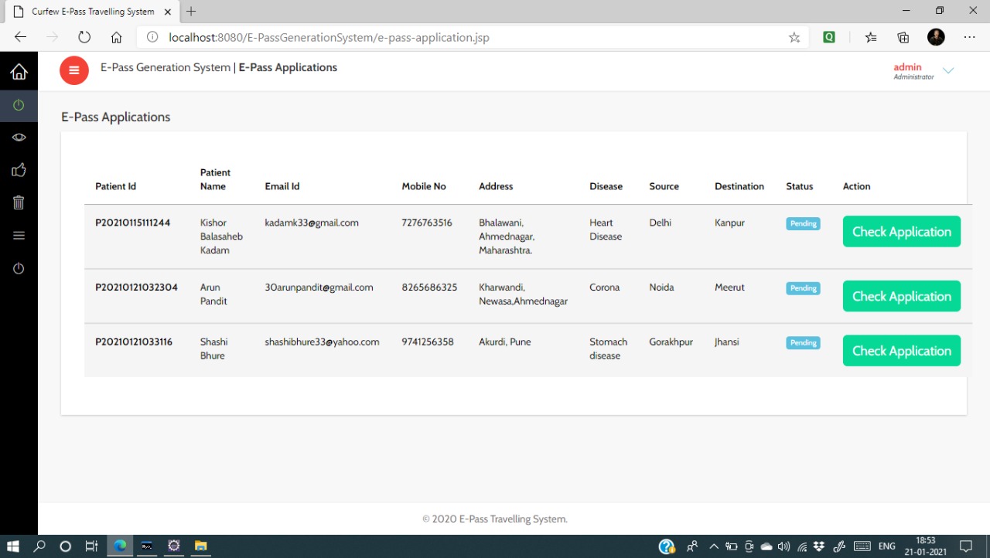The height and width of the screenshot is (558, 990).
Task: Open the eye view icon in sidebar
Action: [x=19, y=138]
